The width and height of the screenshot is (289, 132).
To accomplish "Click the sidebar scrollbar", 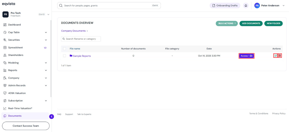I will pos(51,58).
